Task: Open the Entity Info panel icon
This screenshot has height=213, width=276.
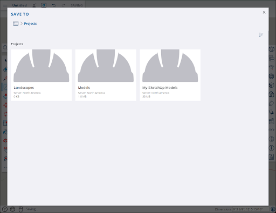Action: coord(272,49)
